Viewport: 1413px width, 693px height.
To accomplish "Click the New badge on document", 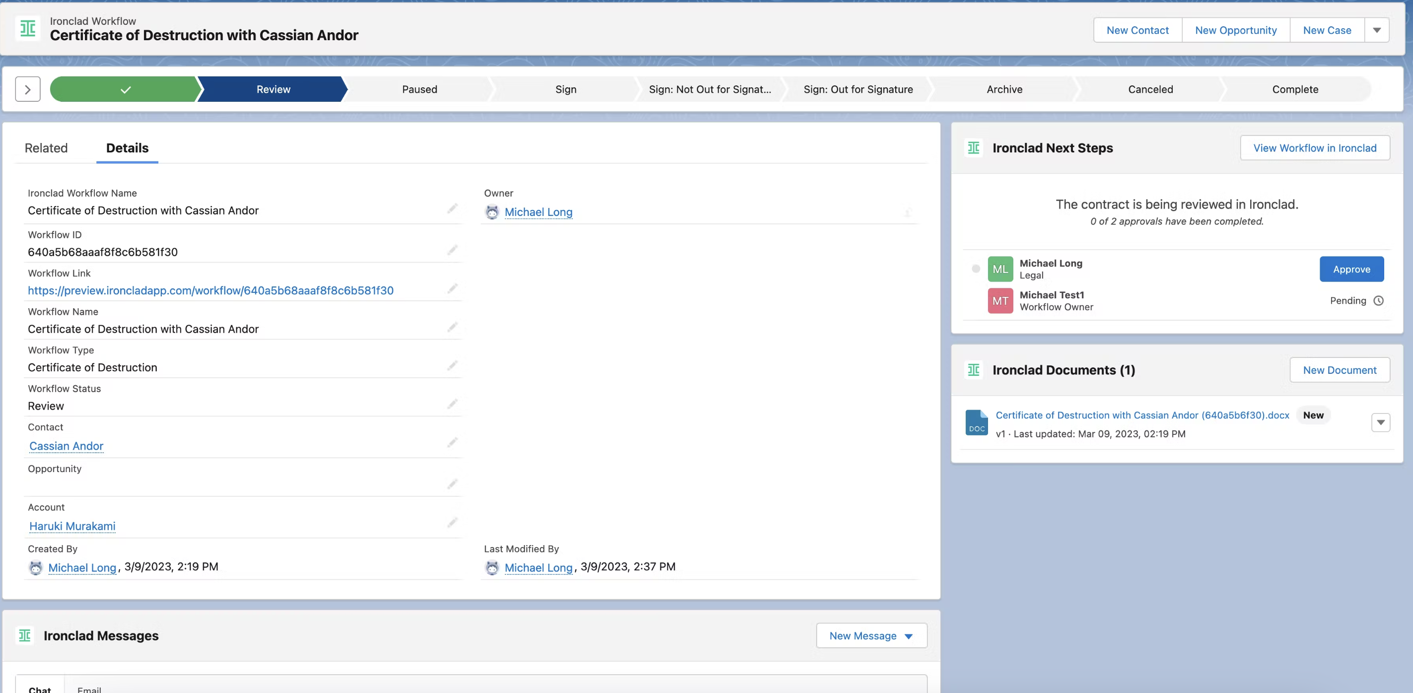I will 1313,415.
